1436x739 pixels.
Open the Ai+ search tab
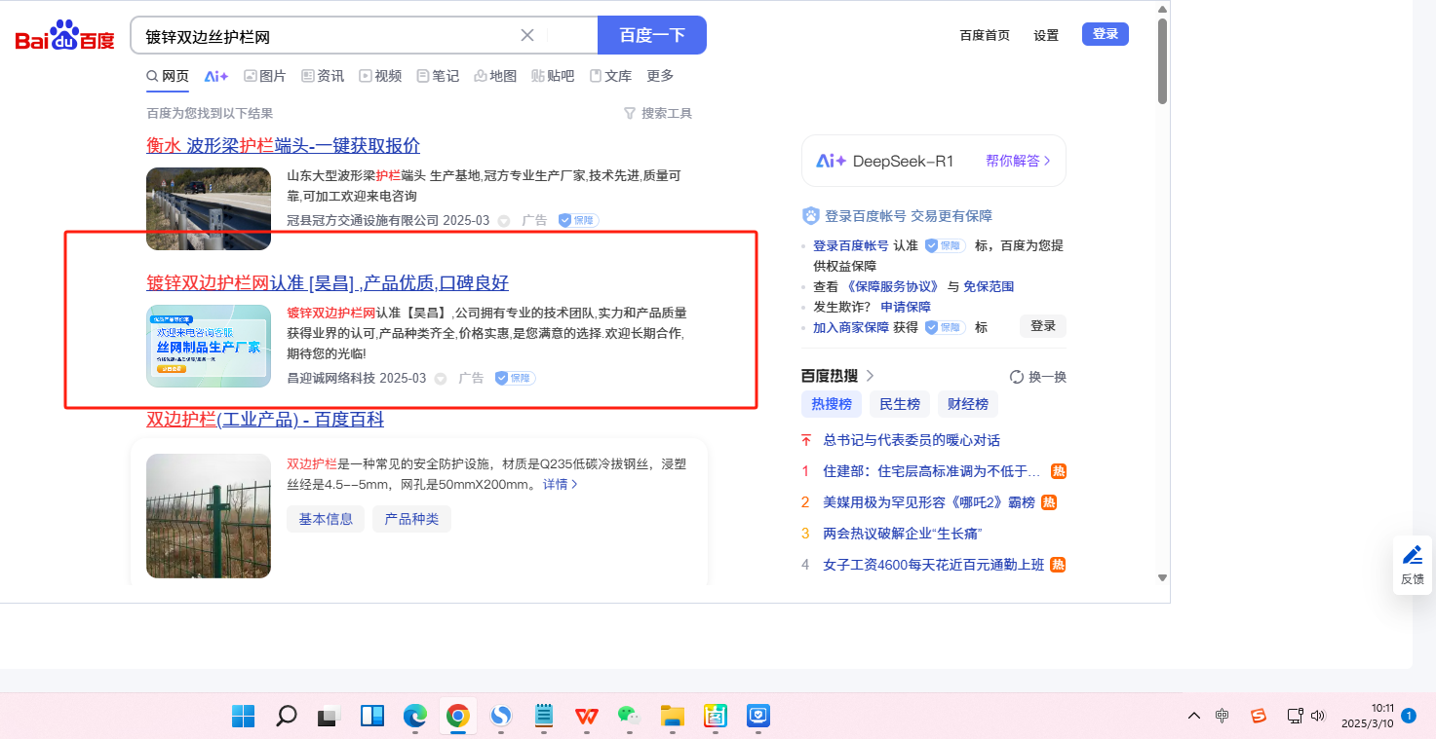click(215, 76)
